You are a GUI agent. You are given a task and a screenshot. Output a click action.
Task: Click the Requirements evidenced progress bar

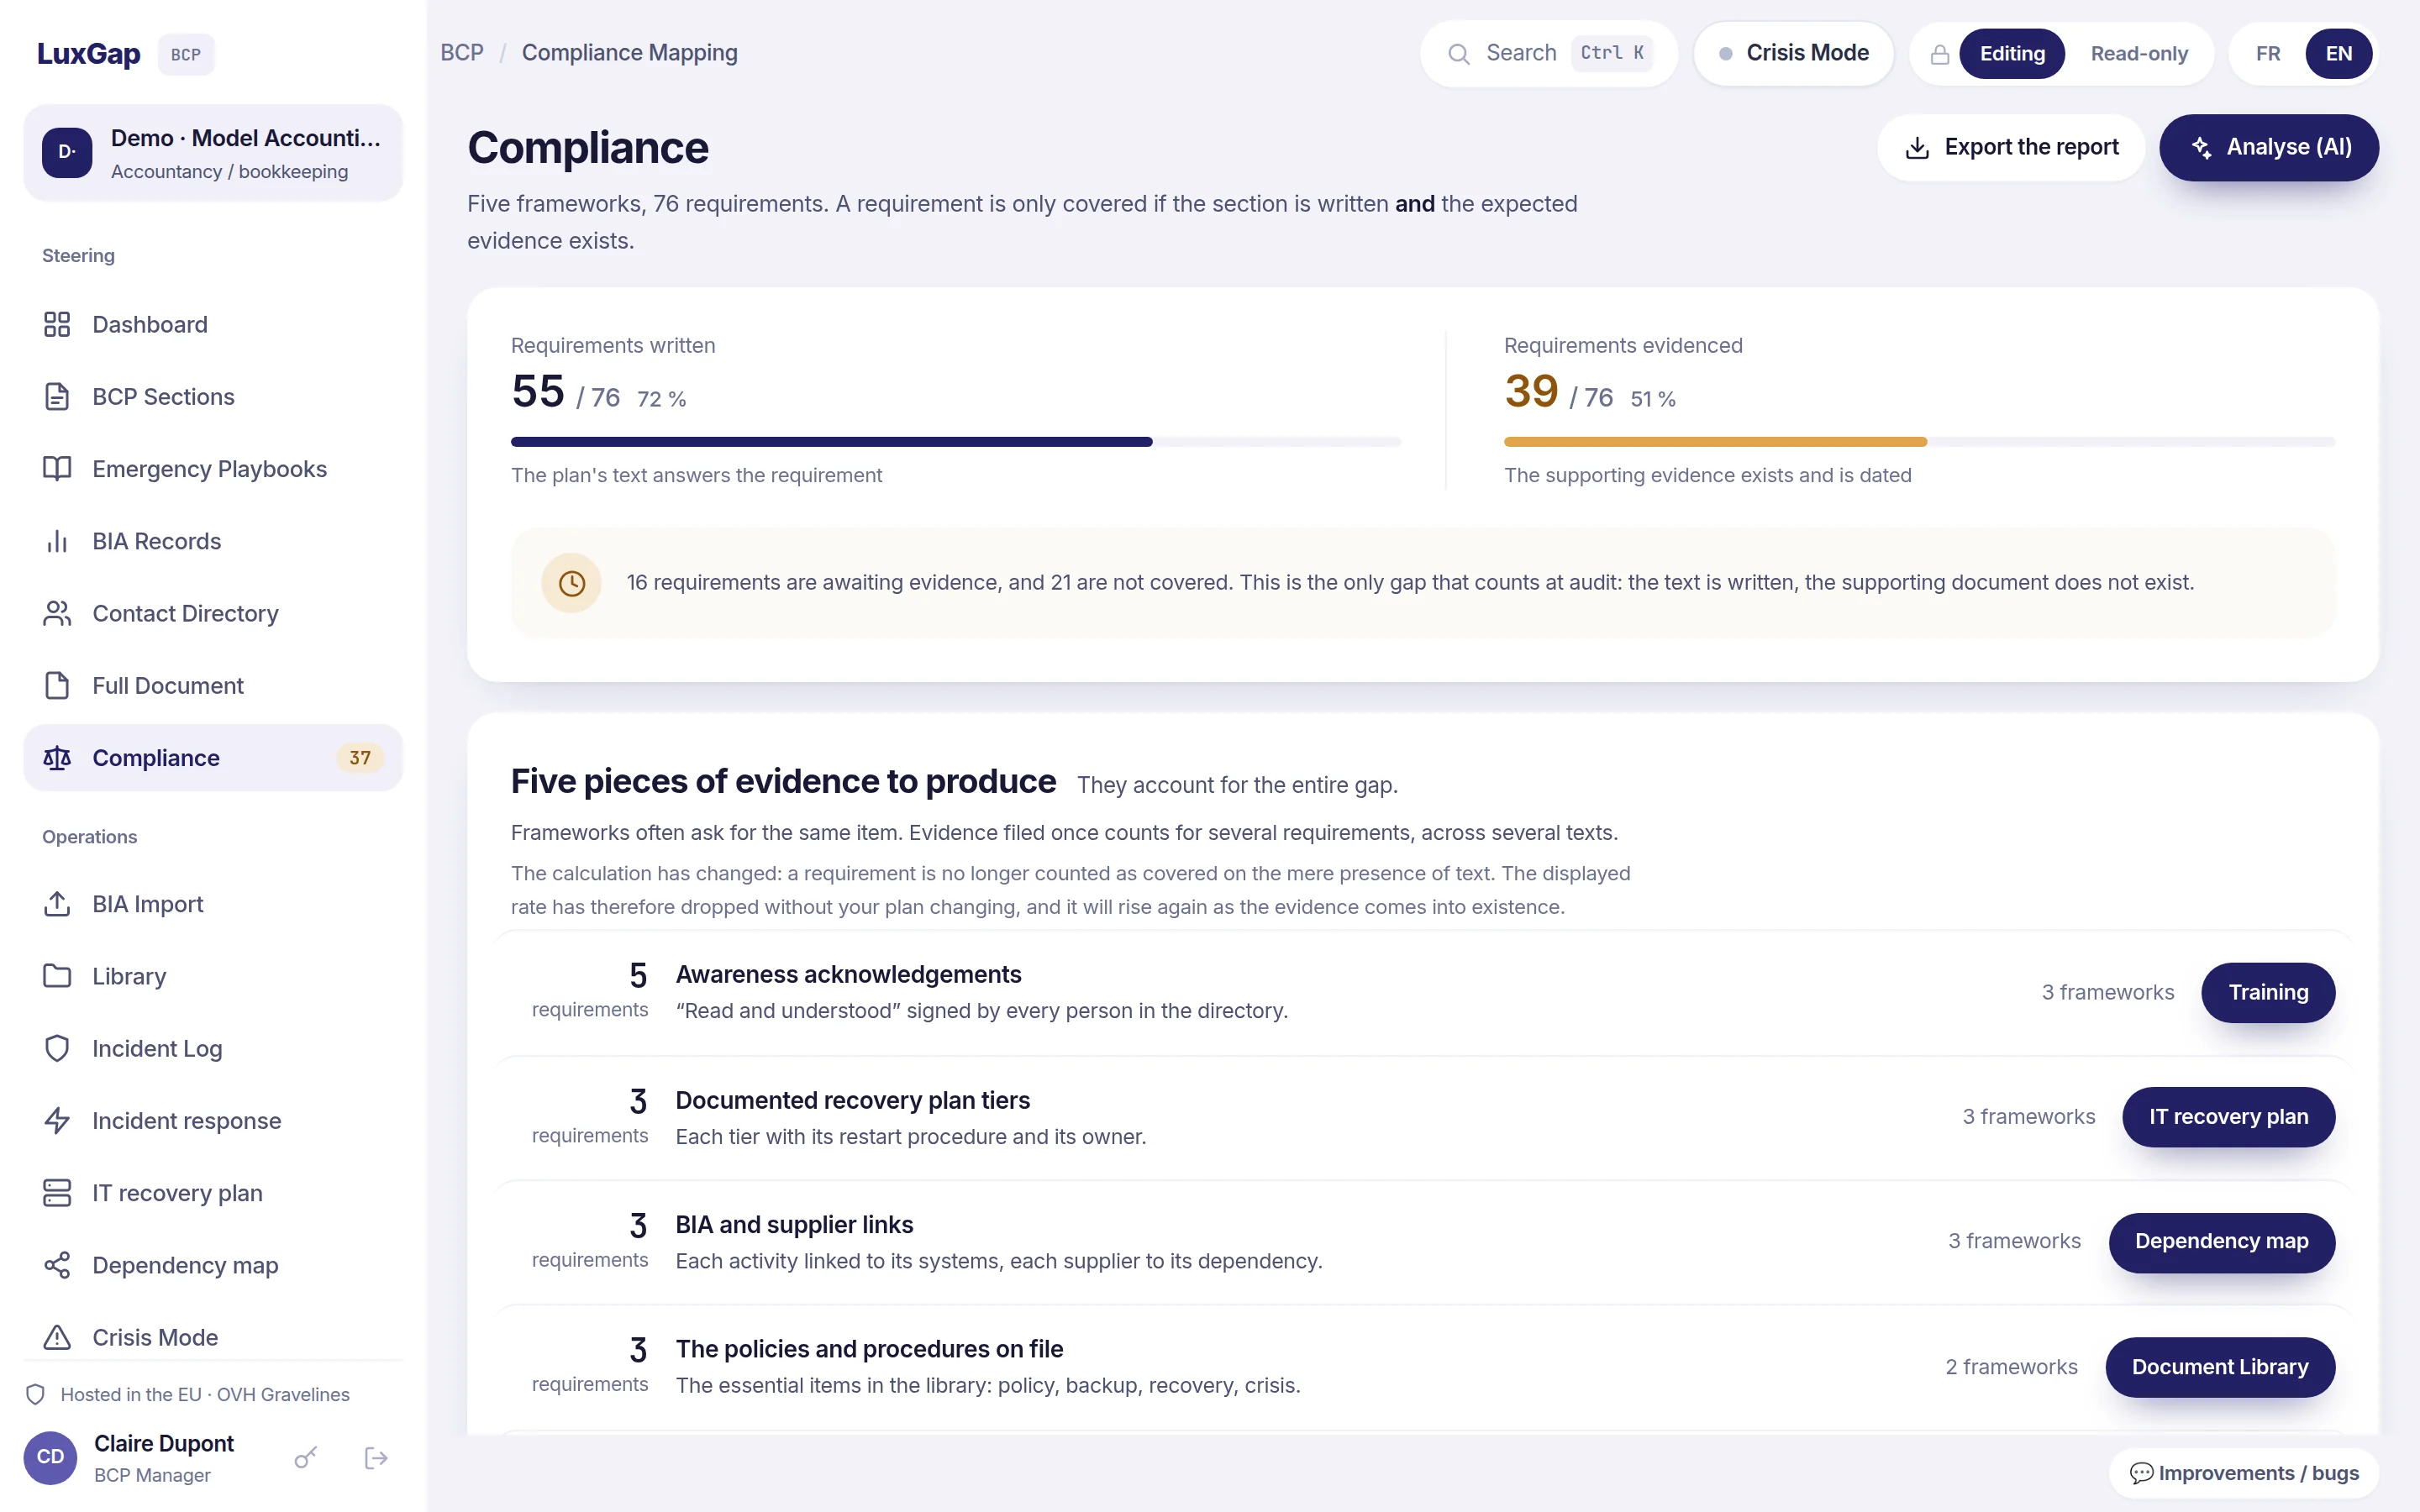click(x=1919, y=442)
